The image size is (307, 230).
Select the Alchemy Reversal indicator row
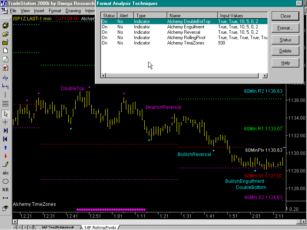point(184,32)
